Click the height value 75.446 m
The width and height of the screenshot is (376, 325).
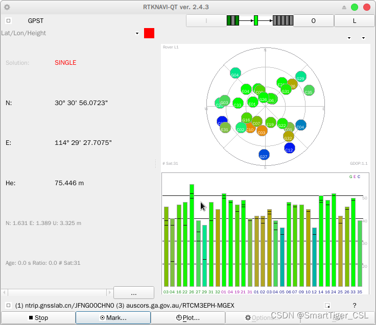[x=69, y=183]
